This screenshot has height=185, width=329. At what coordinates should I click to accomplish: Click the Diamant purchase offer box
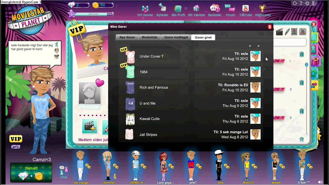click(31, 173)
